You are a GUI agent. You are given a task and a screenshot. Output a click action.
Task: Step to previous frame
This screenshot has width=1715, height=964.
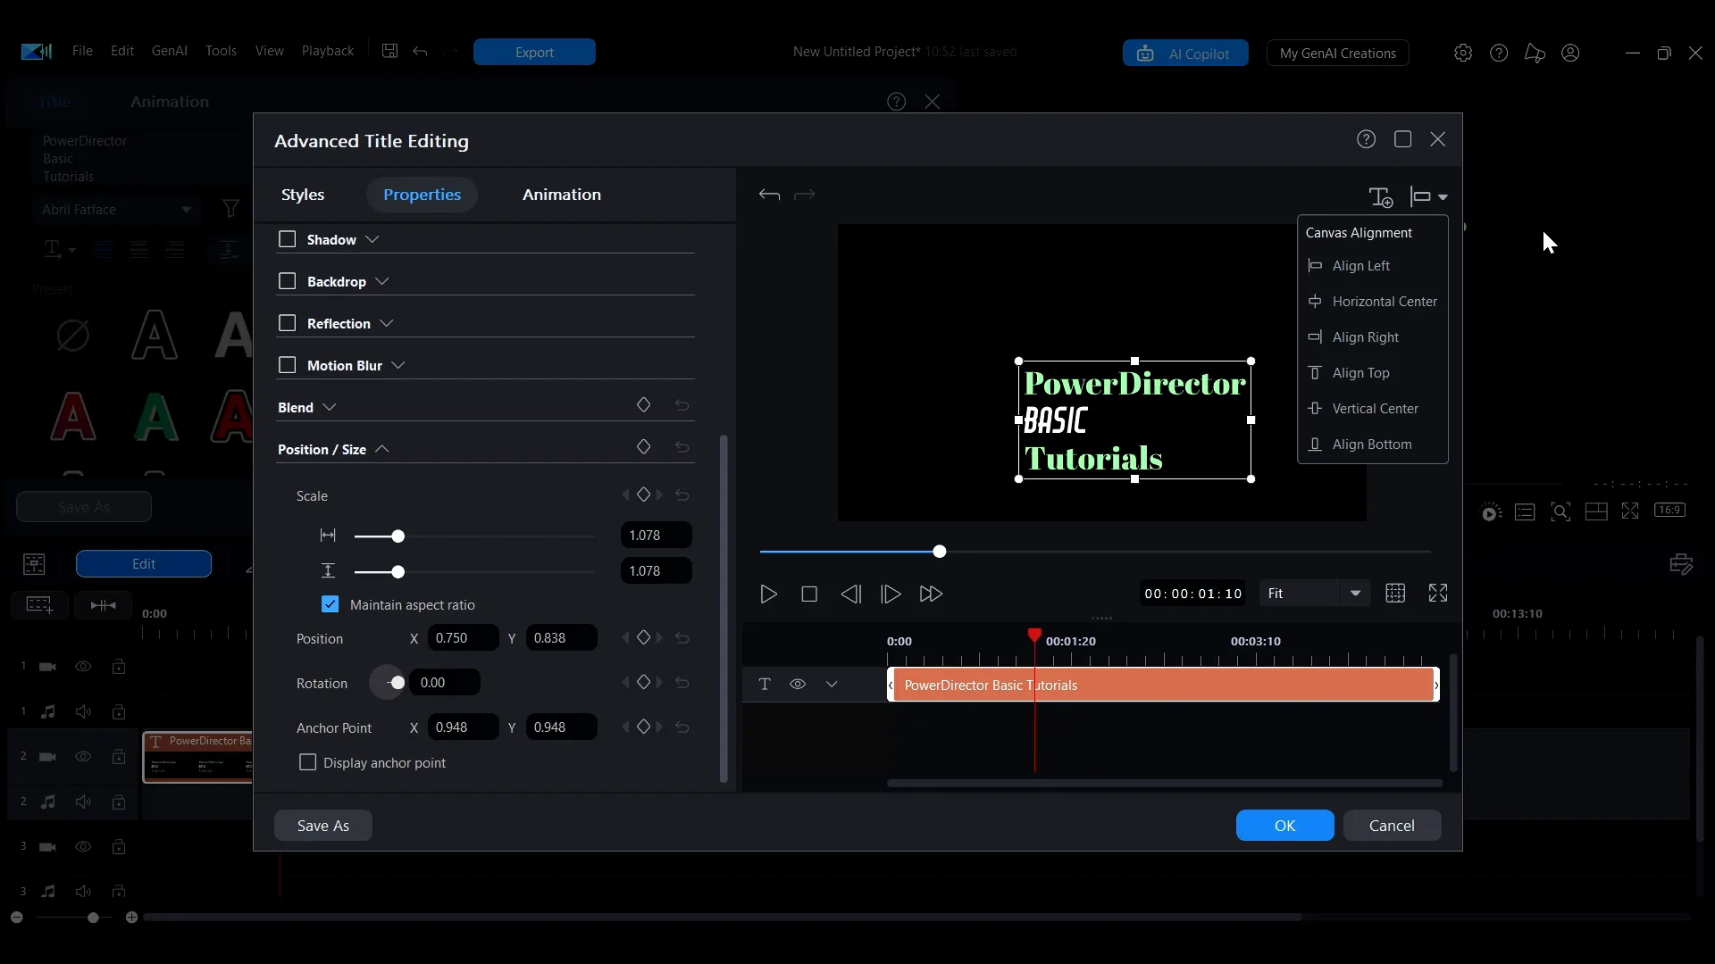pos(850,594)
